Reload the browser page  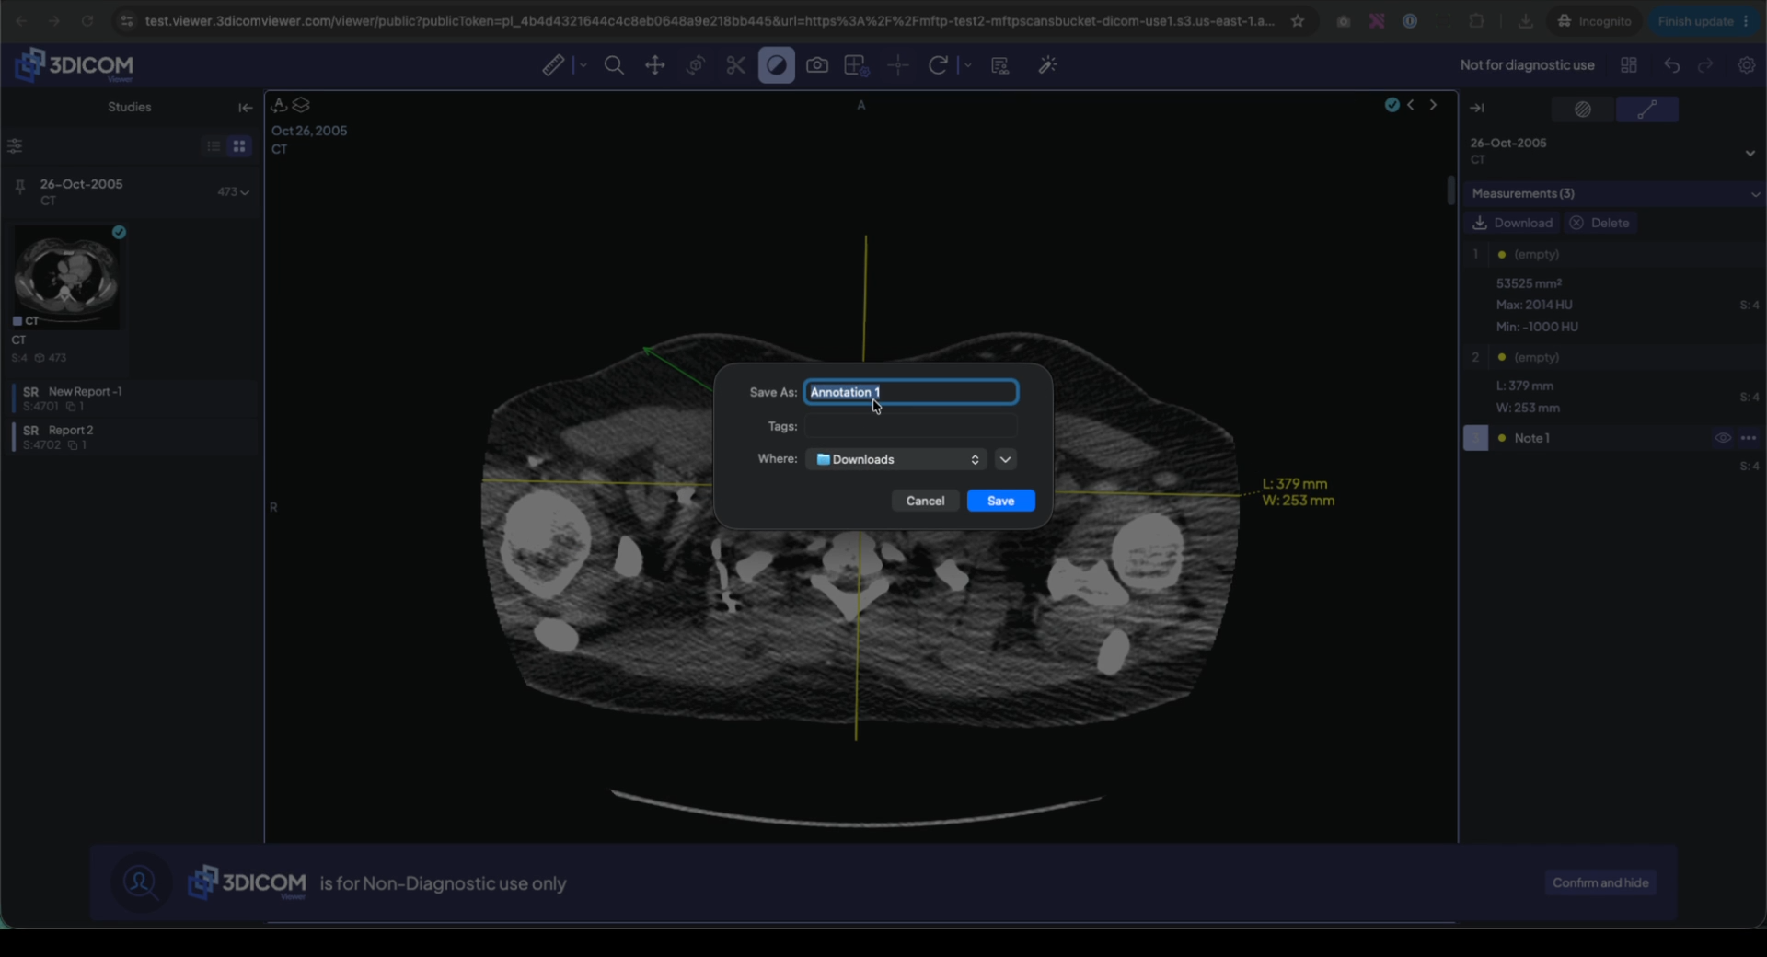pyautogui.click(x=87, y=20)
